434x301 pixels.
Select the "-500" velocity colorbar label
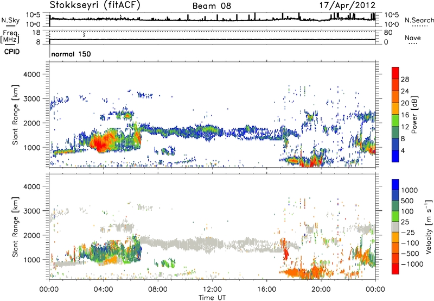[x=410, y=254]
